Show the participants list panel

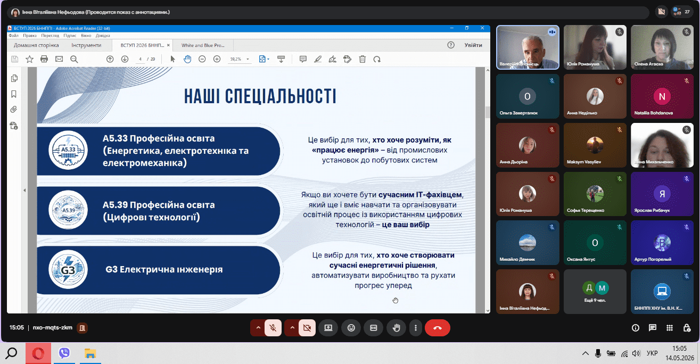(653, 328)
